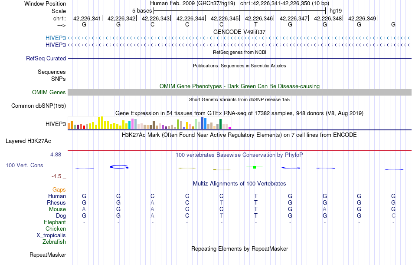Select the dark-blue HIVEP3 transcript label
The image size is (412, 265).
56,45
